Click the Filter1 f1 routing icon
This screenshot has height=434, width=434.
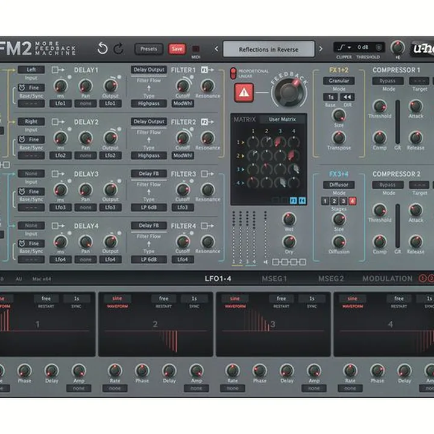coord(207,70)
